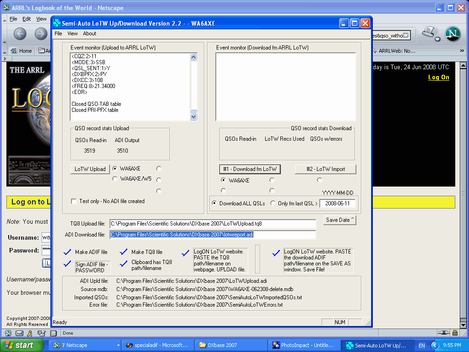The image size is (469, 352).
Task: Open the About menu in Semi-Auto LoTW
Action: [x=90, y=33]
